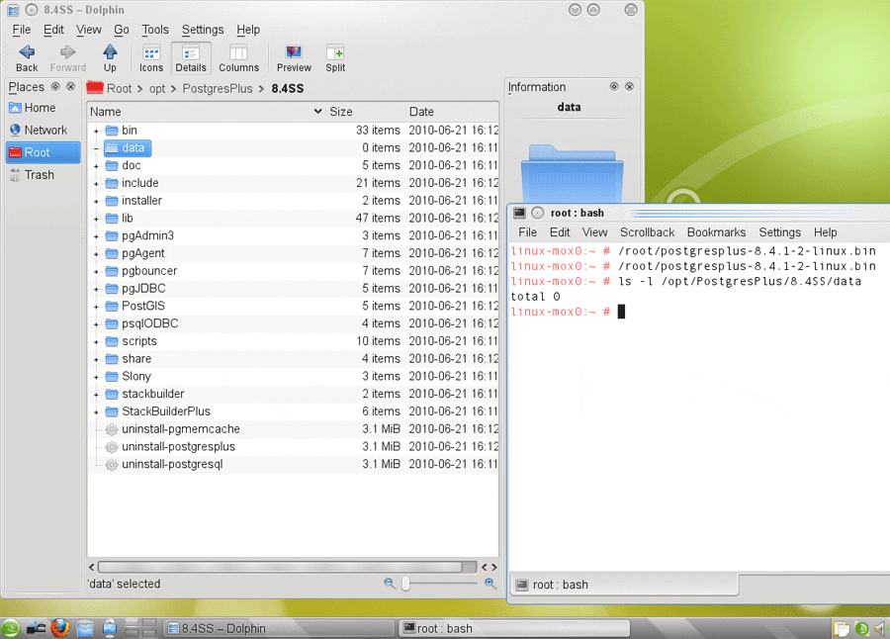Click the horizontal scrollbar in file list

280,567
